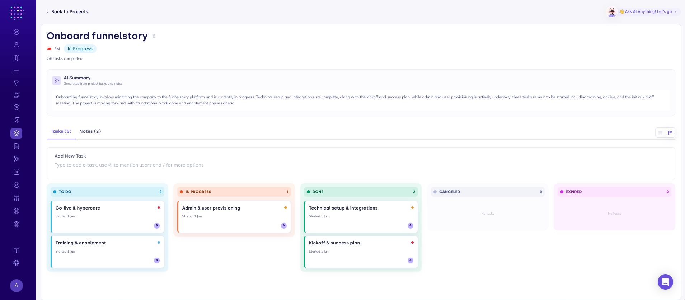Click the DONE column header

[361, 192]
